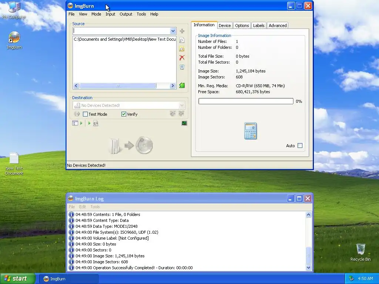Open the Tools menu in ImgBurn
Screen dimensions: 379x284
point(141,14)
